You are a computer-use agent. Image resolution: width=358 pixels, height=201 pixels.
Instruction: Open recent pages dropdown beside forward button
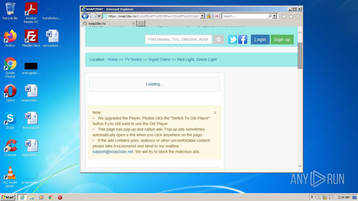99,16
